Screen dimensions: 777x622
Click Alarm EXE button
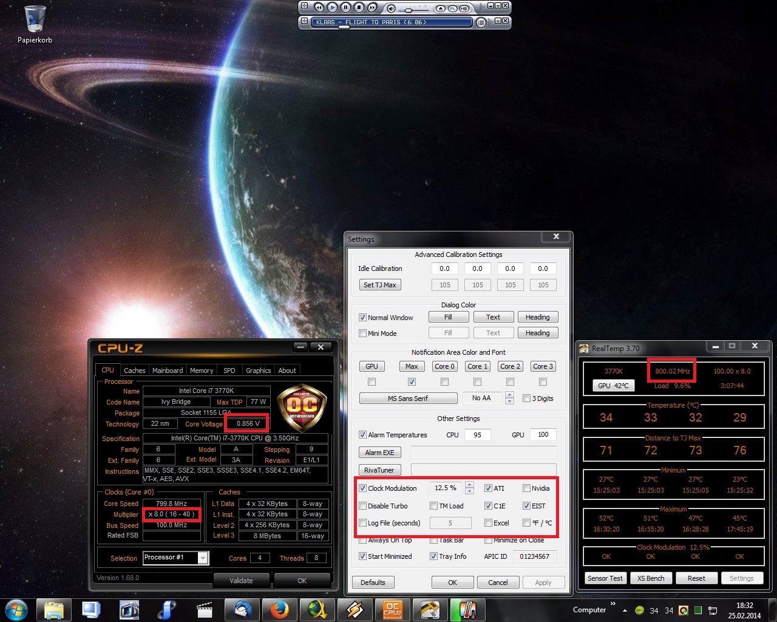[380, 453]
